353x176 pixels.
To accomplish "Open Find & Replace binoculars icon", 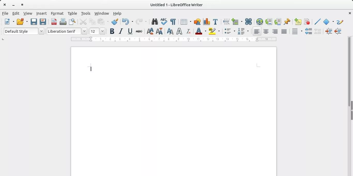I will pyautogui.click(x=155, y=22).
